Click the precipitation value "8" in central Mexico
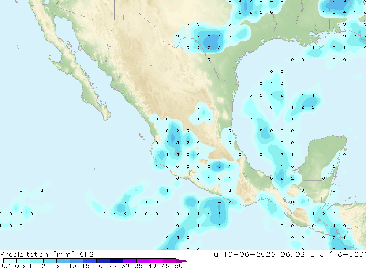Screen dimensions: 366x268 (219, 166)
